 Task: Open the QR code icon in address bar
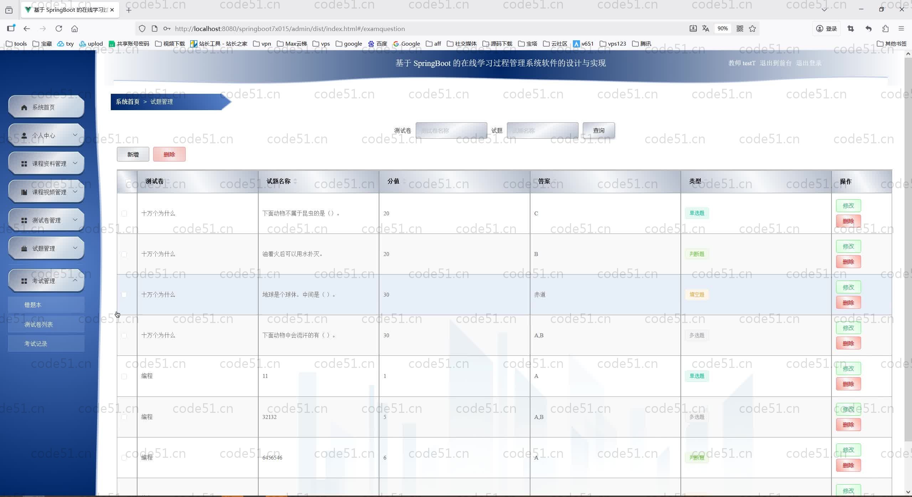click(740, 29)
